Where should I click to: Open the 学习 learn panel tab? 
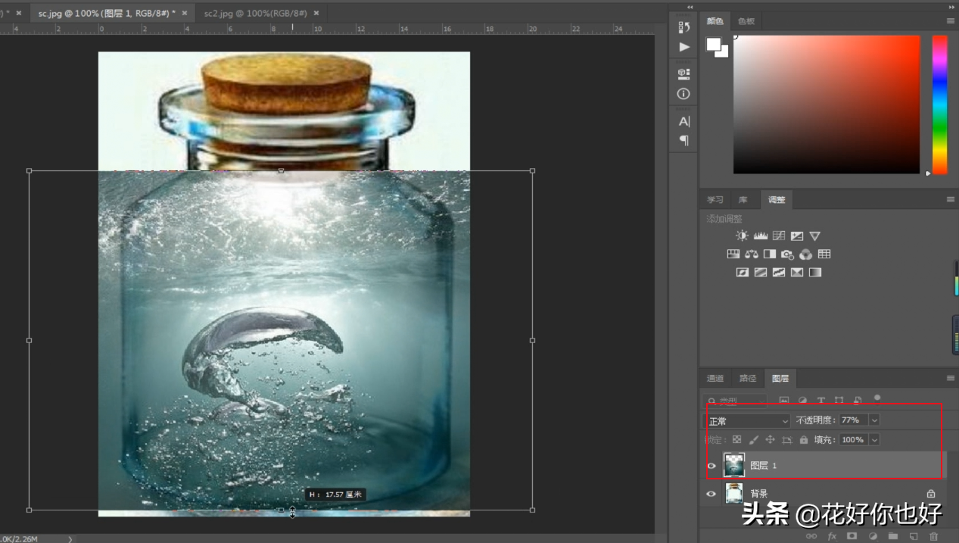[x=715, y=200]
